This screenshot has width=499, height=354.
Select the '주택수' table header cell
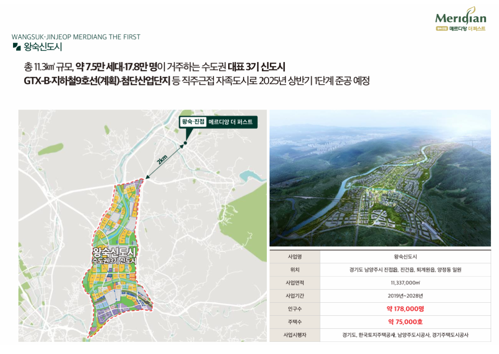pyautogui.click(x=295, y=322)
